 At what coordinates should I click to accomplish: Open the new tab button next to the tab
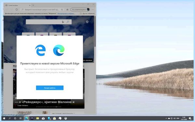click(x=33, y=5)
